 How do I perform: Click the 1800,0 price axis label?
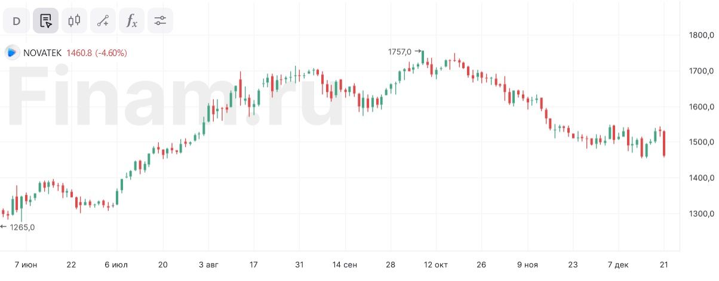702,35
